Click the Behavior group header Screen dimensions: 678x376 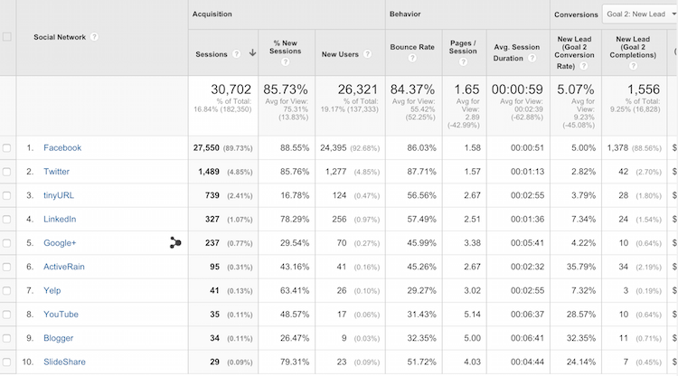[x=405, y=14]
